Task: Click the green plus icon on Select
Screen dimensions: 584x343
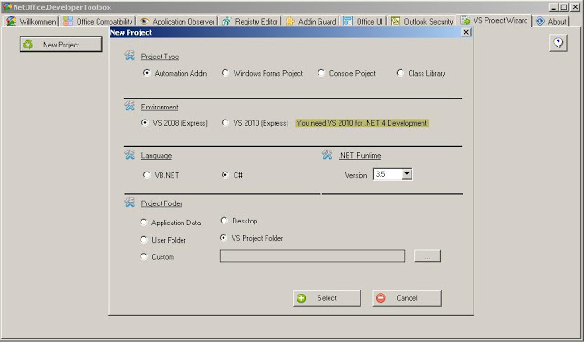Action: (301, 298)
